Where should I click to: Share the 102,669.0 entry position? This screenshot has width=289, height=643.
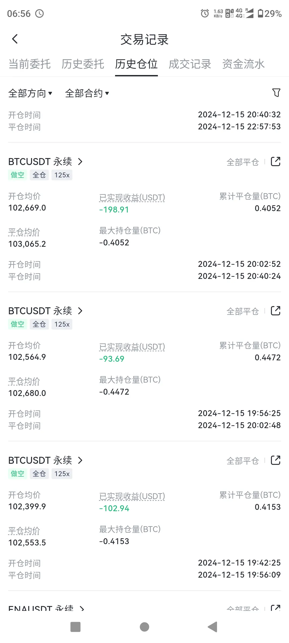[276, 162]
